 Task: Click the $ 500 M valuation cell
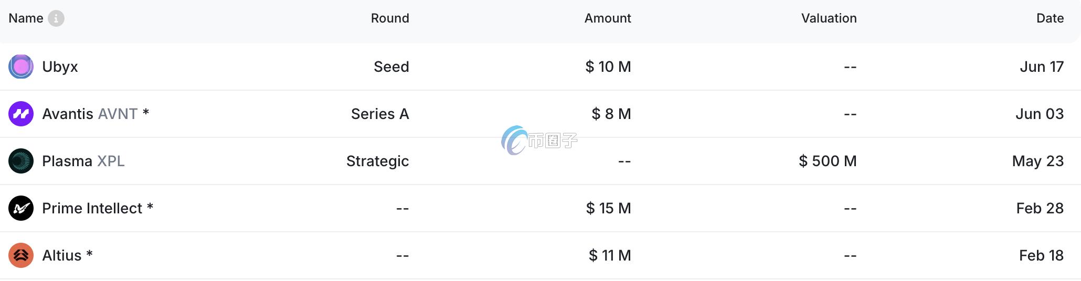(x=828, y=161)
